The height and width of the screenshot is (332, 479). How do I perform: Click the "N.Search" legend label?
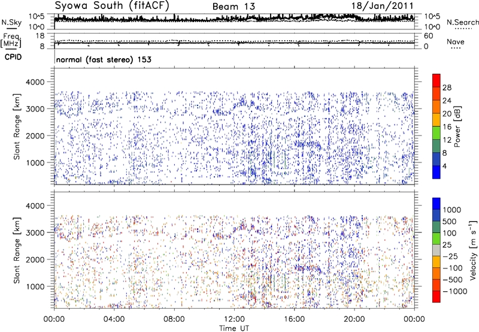point(462,22)
